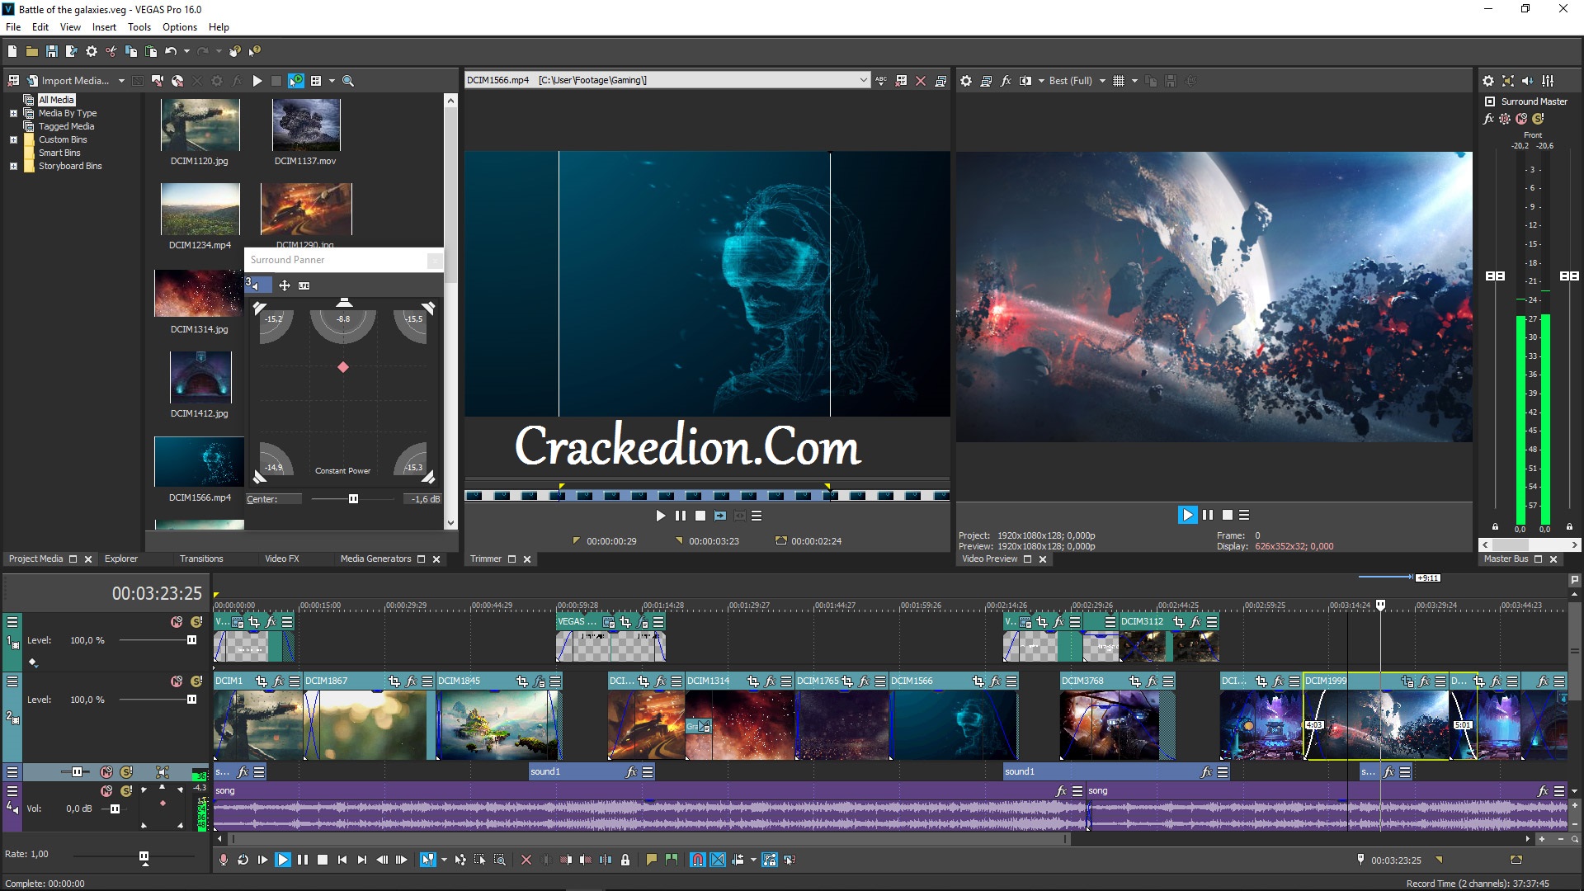
Task: Click DCIM1566.mp4 thumbnail in media bin
Action: pos(199,460)
